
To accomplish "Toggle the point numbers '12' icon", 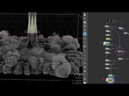I will 85,63.
